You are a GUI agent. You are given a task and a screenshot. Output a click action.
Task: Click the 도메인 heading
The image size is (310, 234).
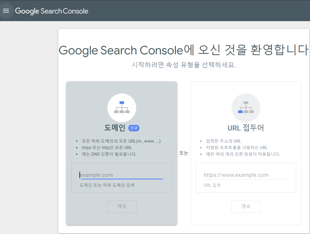115,128
